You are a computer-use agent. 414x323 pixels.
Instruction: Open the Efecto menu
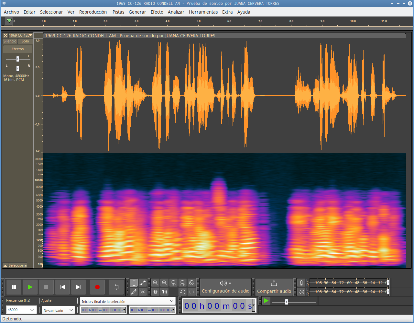pos(157,12)
